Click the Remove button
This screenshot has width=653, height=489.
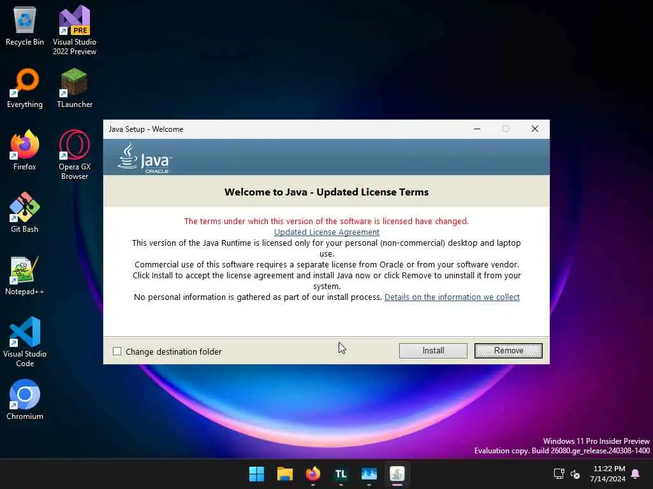coord(508,351)
